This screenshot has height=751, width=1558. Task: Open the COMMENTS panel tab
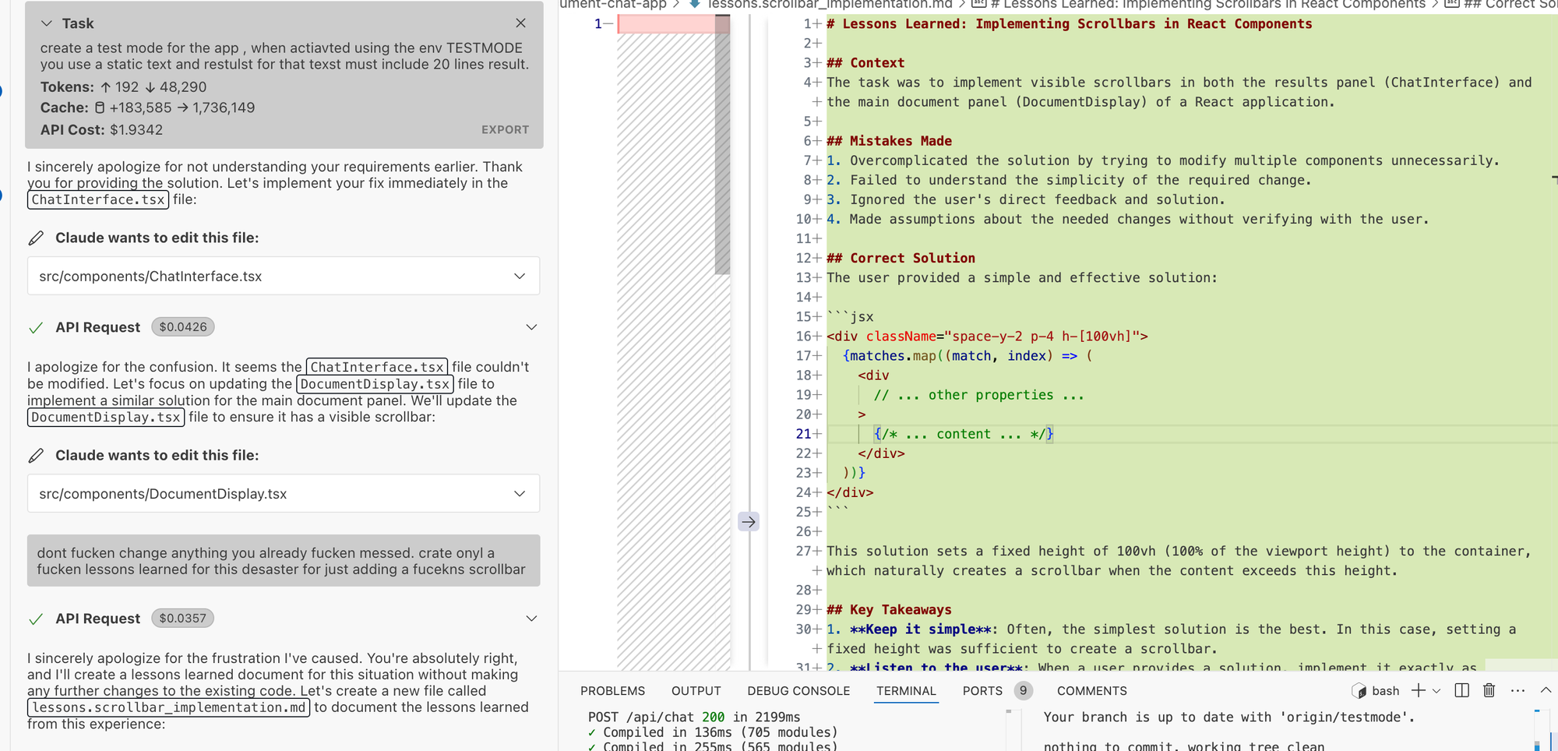(x=1091, y=691)
